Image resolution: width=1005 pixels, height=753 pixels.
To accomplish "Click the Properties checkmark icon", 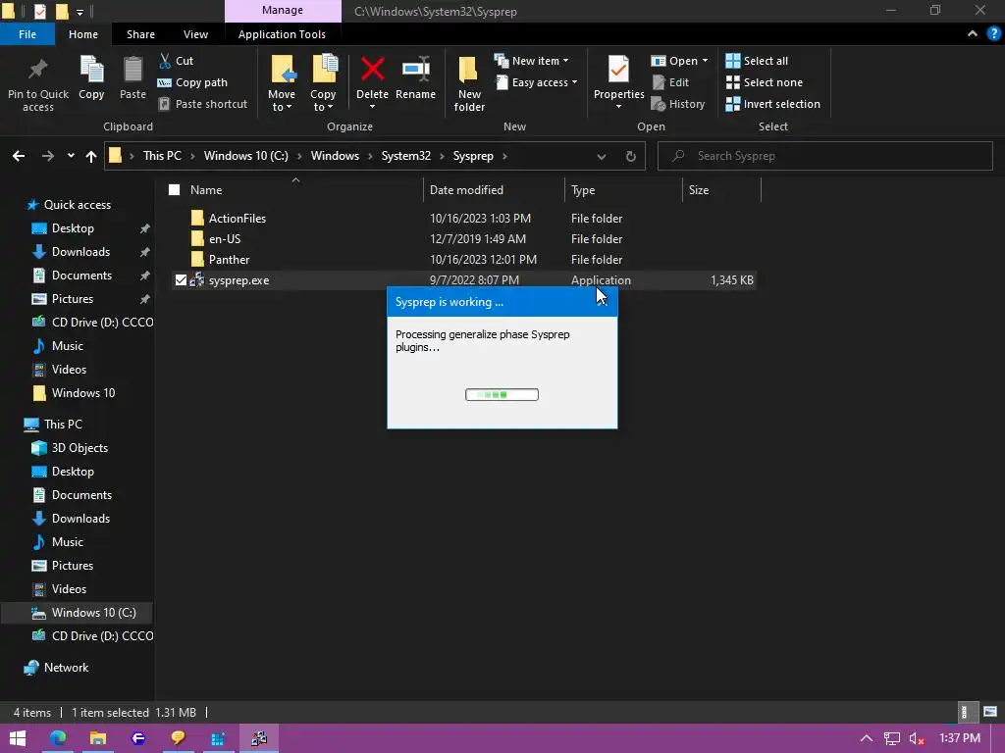I will point(618,70).
